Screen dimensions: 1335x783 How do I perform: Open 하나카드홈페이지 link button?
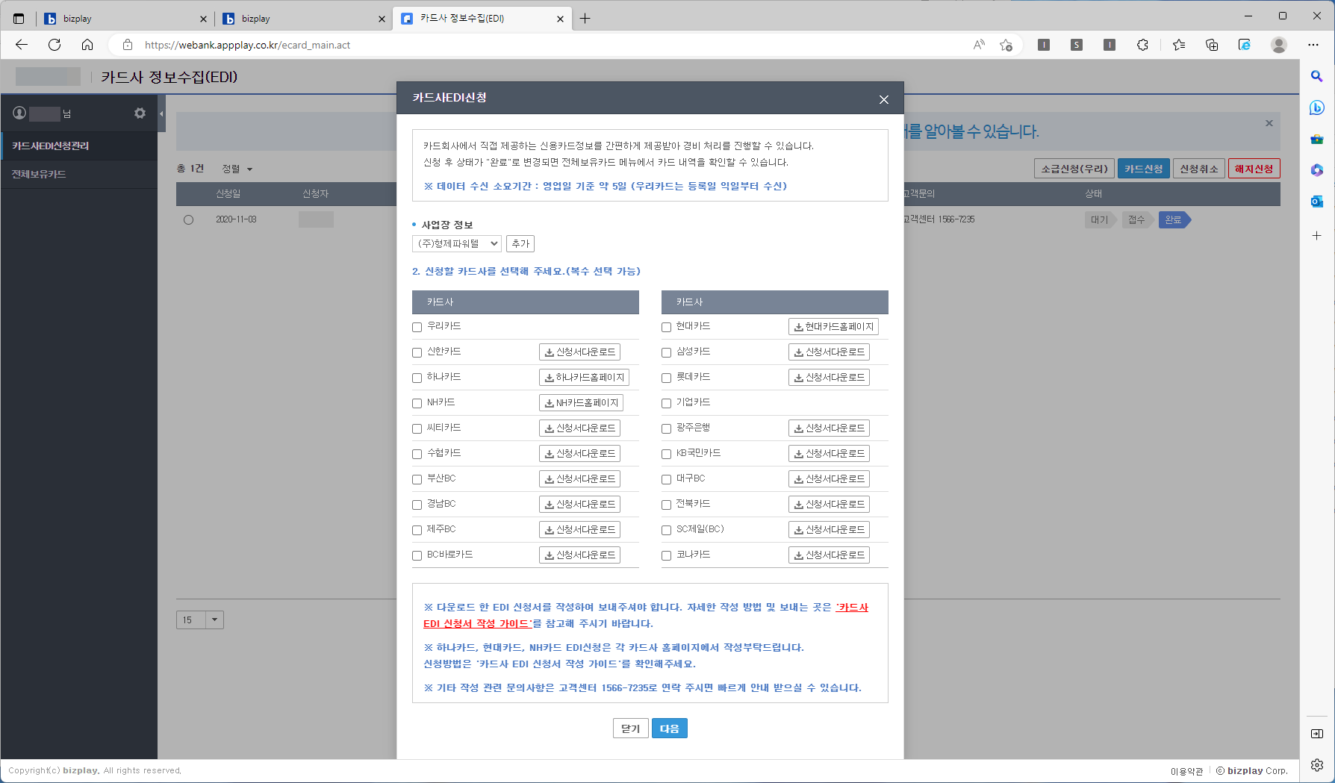584,377
